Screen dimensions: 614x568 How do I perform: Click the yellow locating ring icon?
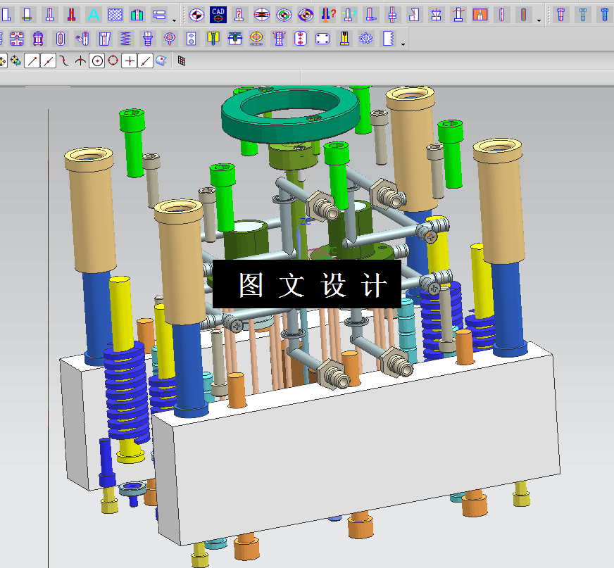point(256,39)
